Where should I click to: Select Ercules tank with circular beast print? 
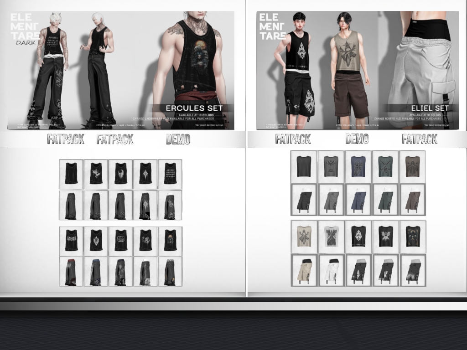click(x=145, y=241)
